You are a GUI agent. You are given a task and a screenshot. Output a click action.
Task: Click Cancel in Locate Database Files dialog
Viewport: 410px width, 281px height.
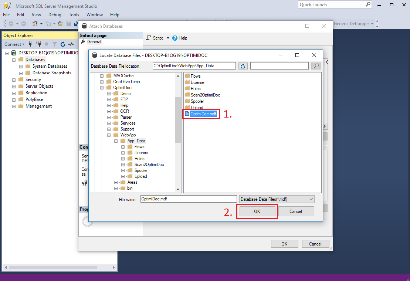pyautogui.click(x=296, y=211)
